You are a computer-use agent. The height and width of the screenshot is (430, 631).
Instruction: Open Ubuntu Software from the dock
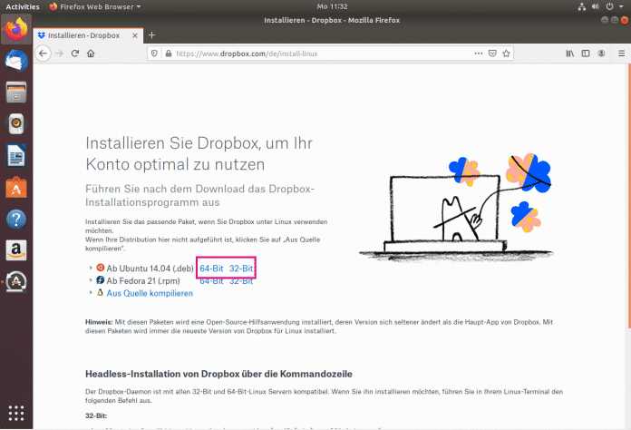point(15,187)
